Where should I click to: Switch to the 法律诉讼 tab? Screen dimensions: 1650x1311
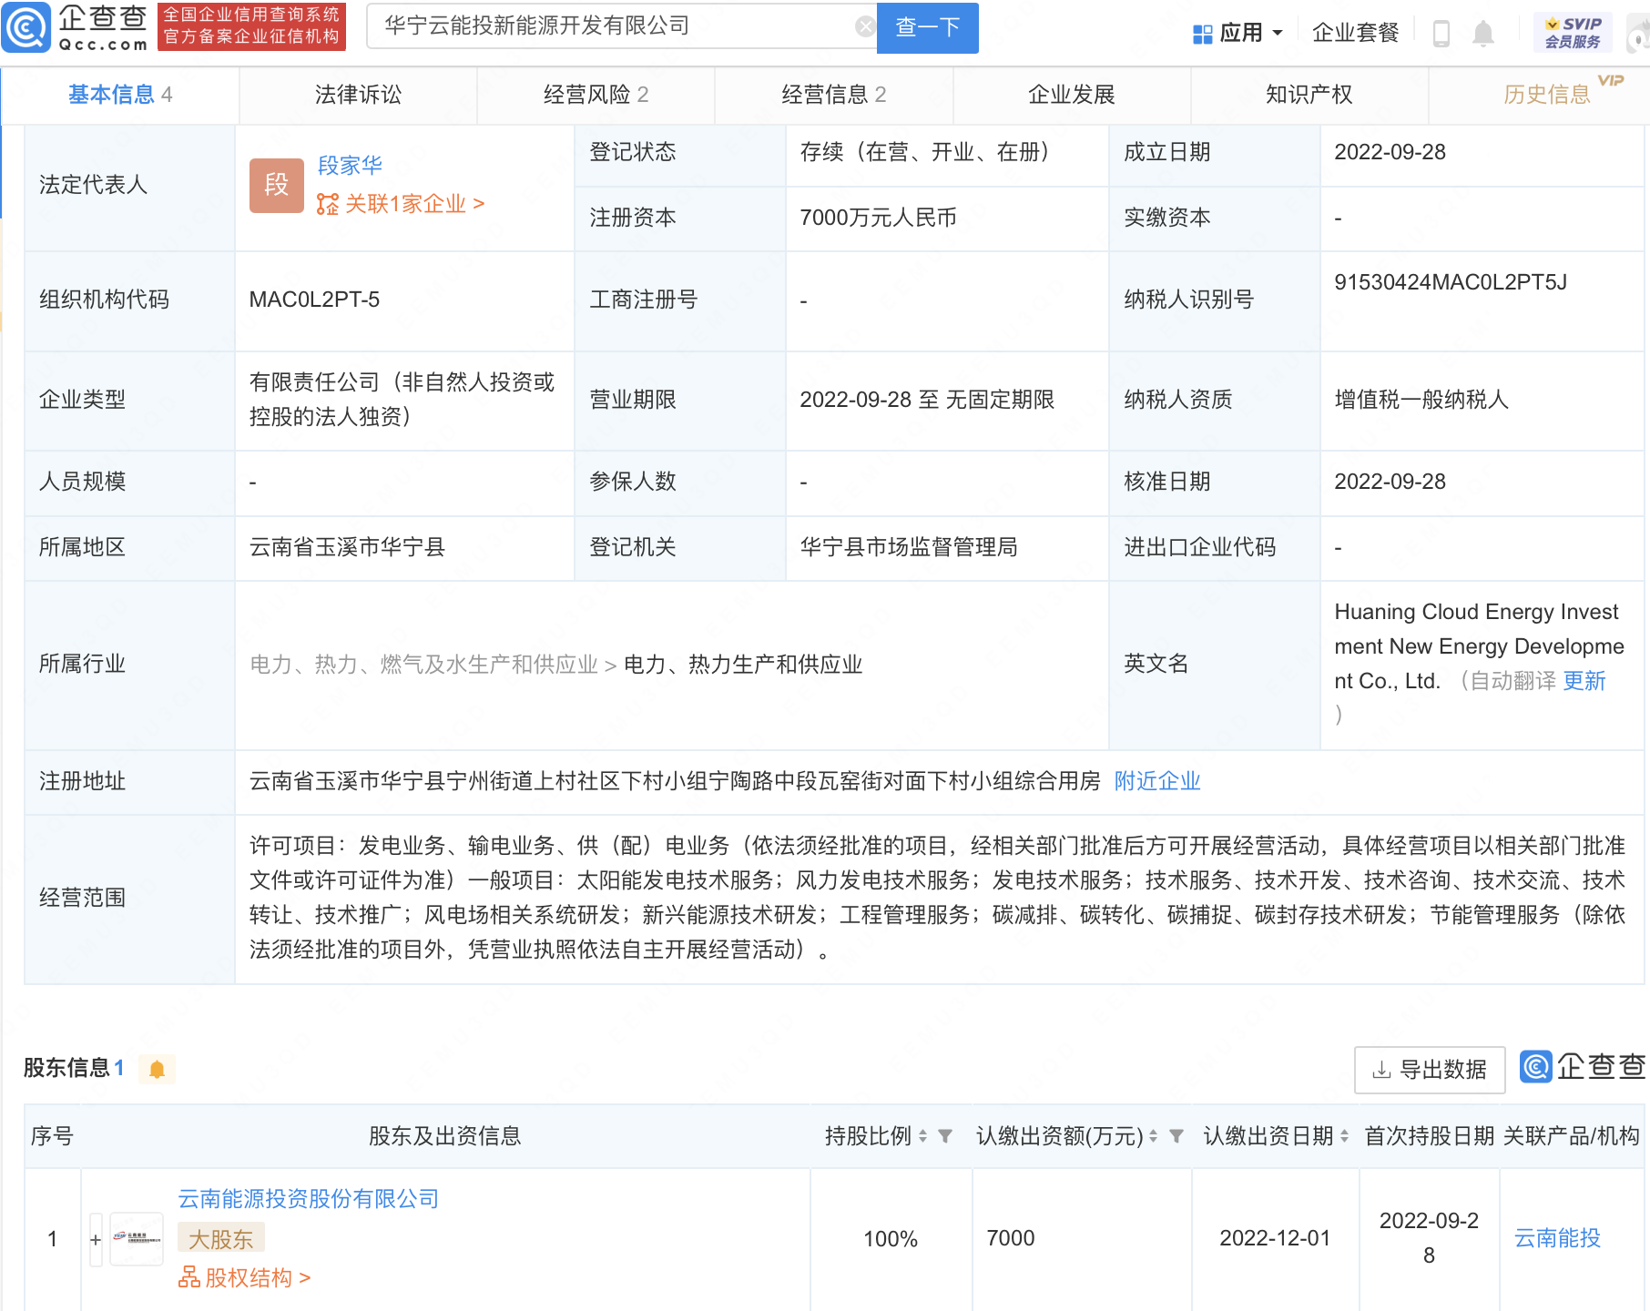point(358,95)
